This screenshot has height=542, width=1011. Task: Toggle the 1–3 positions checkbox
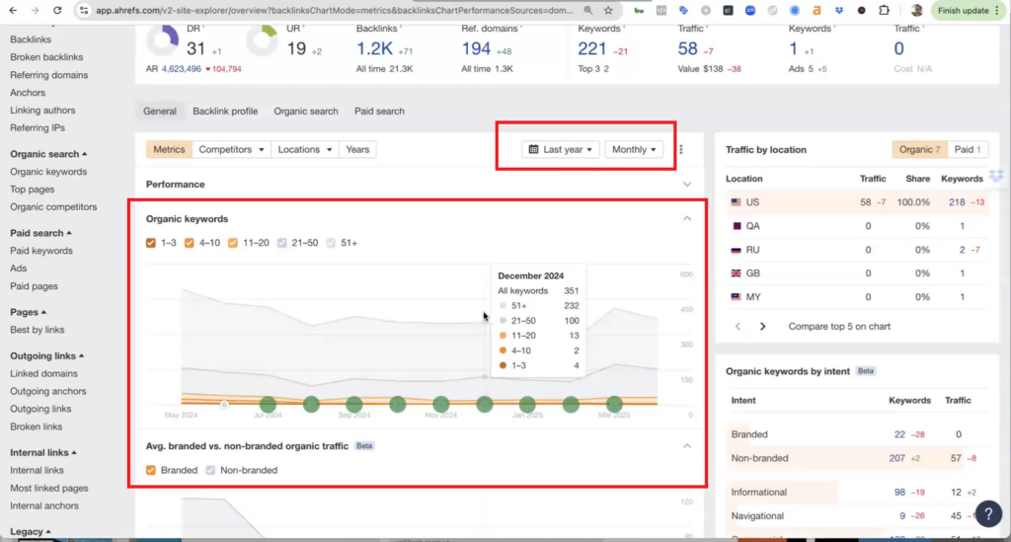coord(151,243)
